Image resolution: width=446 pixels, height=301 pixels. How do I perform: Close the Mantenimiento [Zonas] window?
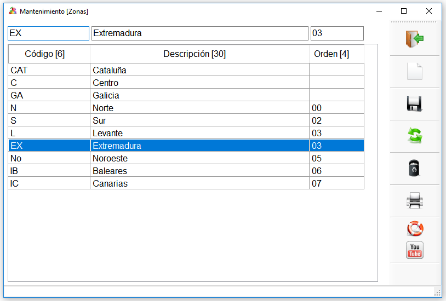coord(429,11)
